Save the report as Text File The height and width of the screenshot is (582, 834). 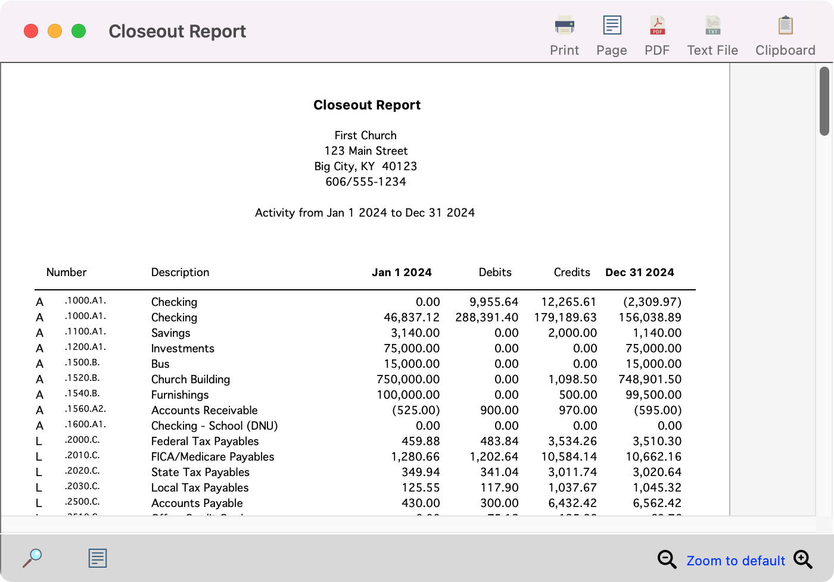(712, 26)
